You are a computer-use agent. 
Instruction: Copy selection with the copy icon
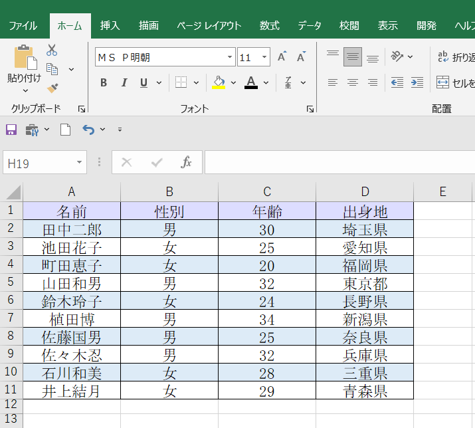click(x=52, y=69)
